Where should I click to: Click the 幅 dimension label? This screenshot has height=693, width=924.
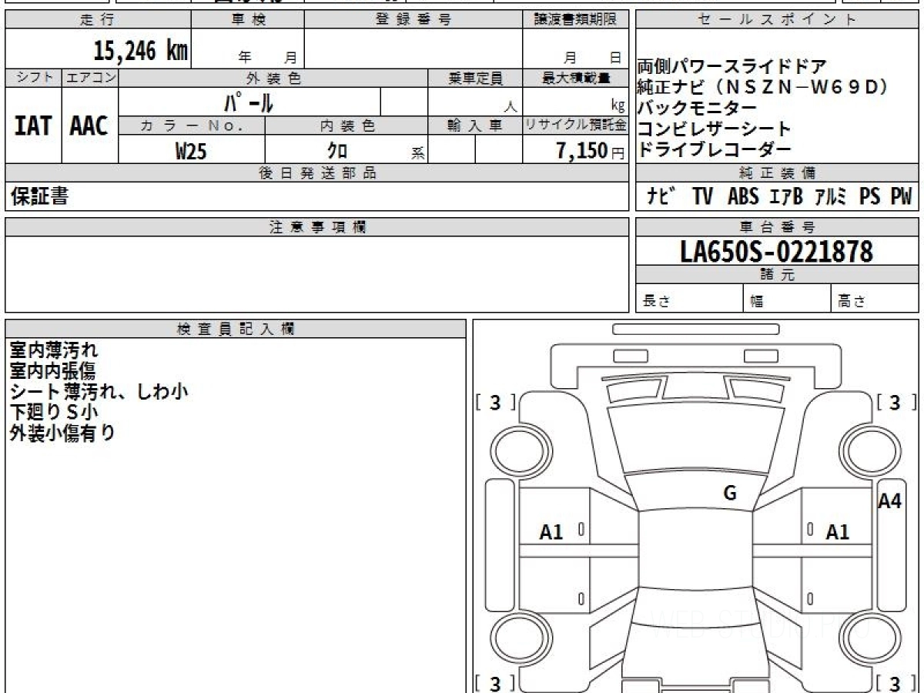757,302
